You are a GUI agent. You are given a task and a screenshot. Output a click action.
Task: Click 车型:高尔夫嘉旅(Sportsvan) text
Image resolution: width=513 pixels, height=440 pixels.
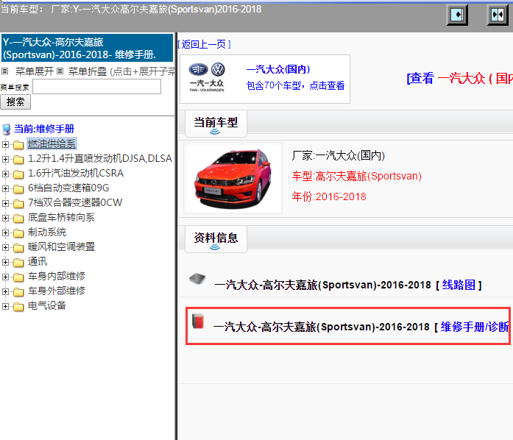[357, 176]
